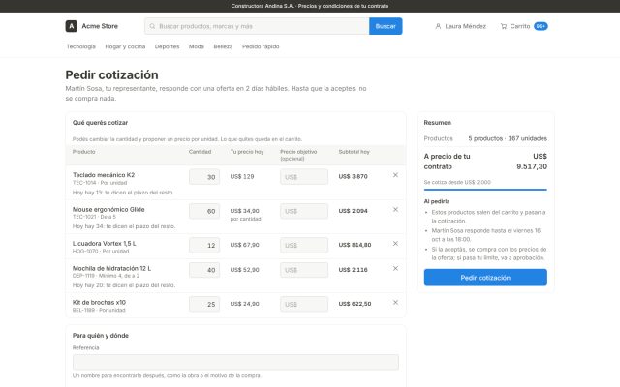Click subtotal US$ 2.116

click(353, 270)
